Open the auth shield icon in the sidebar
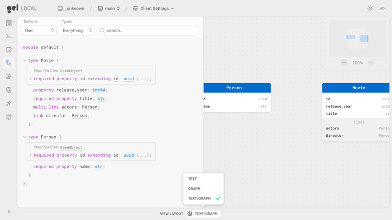Viewport: 392px width, 220px height. tap(9, 90)
